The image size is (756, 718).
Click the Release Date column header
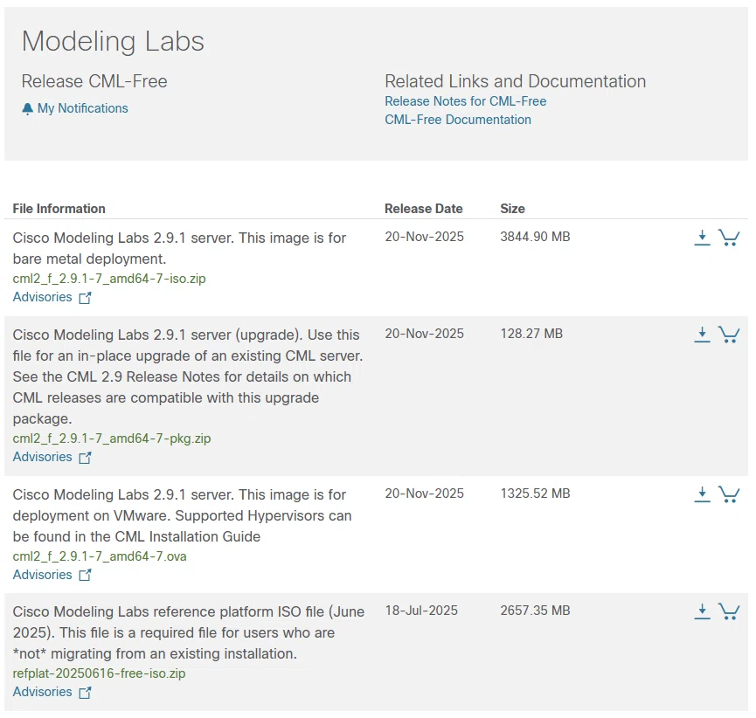tap(423, 209)
